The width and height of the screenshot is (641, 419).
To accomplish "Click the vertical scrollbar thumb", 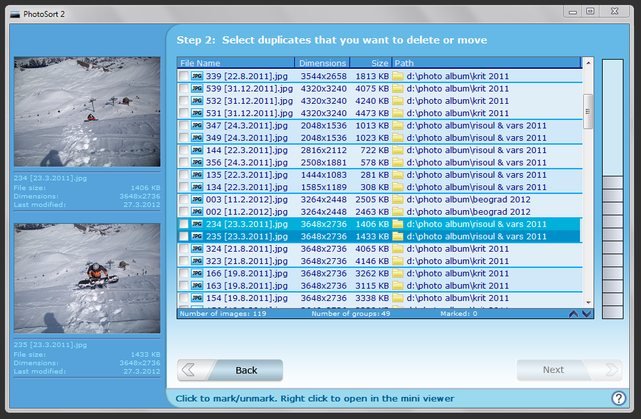I will 588,112.
